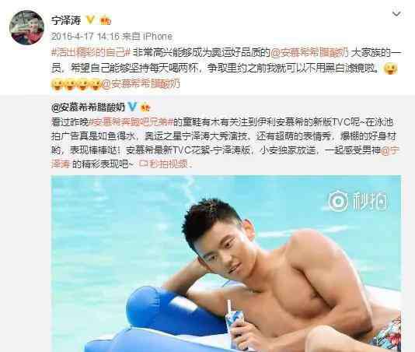415x352 pixels.
Task: Open 宁泽涛's profile avatar
Action: tap(26, 27)
